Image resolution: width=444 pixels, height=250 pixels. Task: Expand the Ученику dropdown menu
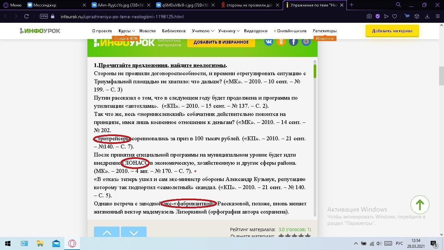click(x=229, y=31)
